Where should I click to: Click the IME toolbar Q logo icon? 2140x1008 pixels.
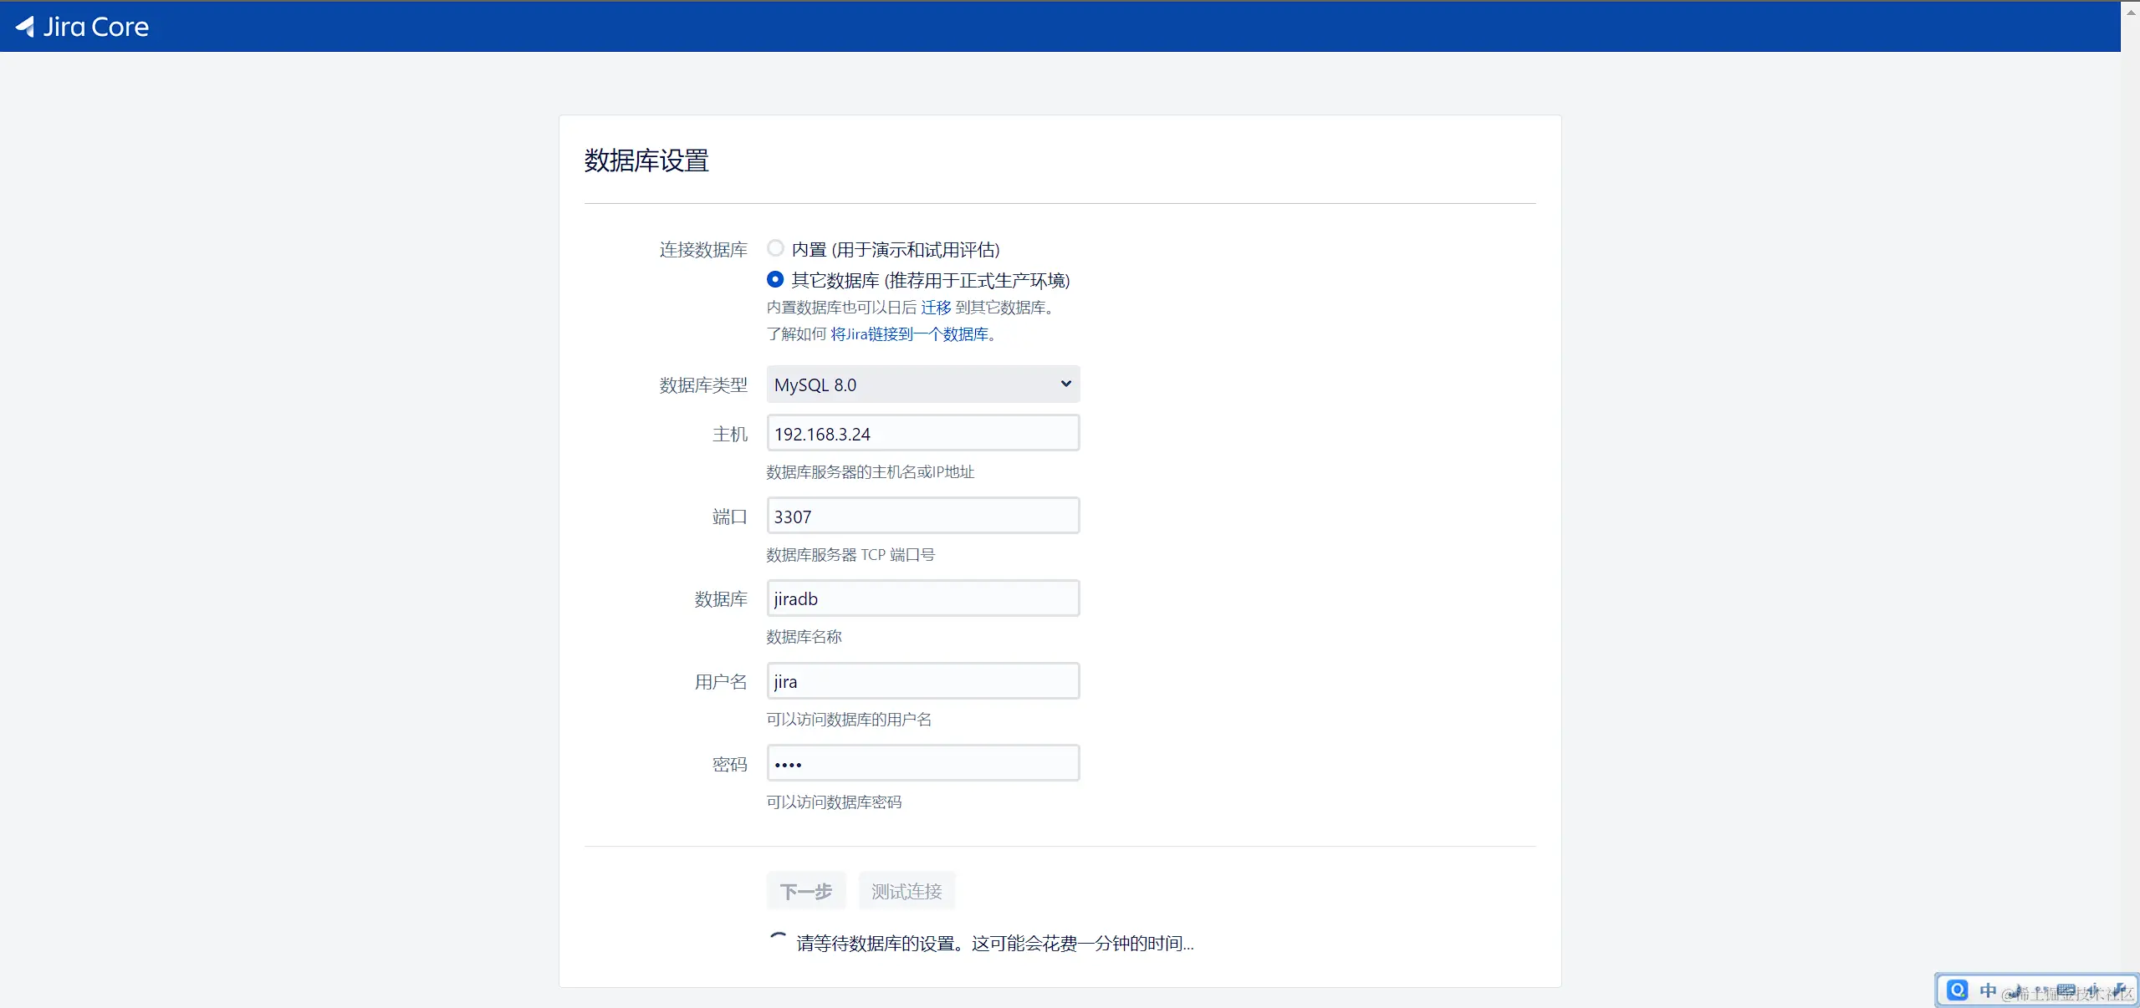click(1957, 990)
